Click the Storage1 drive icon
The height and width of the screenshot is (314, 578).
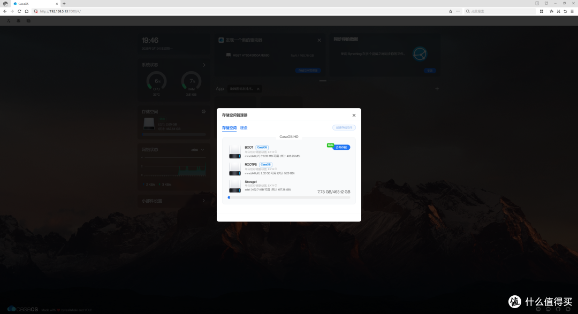tap(235, 187)
